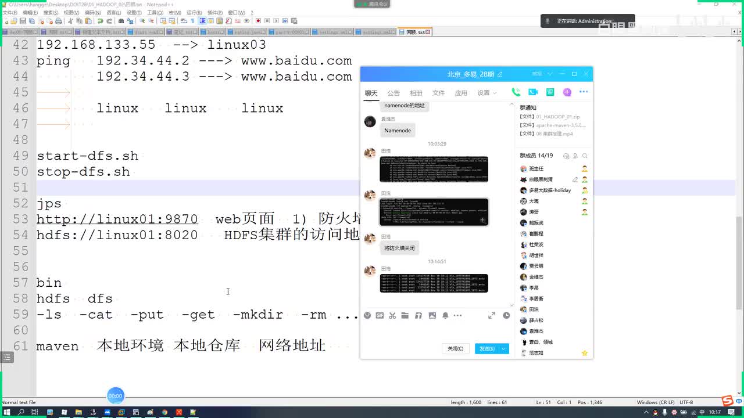Start a voice call in the QQ group
Viewport: 744px width, 418px height.
(516, 92)
